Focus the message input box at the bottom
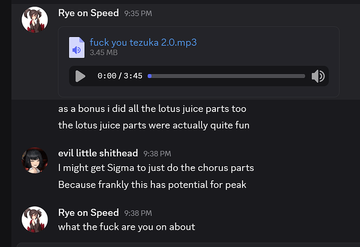The height and width of the screenshot is (247, 360). tap(188, 244)
